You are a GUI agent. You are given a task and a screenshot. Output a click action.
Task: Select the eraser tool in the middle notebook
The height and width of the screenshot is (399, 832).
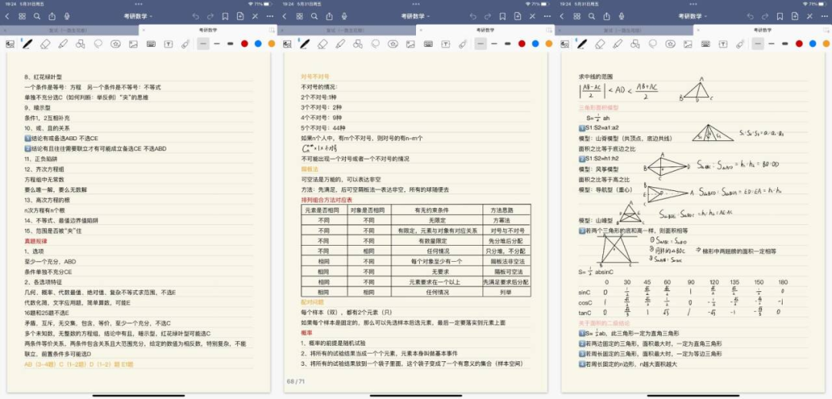(x=323, y=44)
